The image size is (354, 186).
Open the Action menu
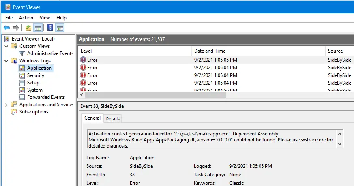click(26, 18)
